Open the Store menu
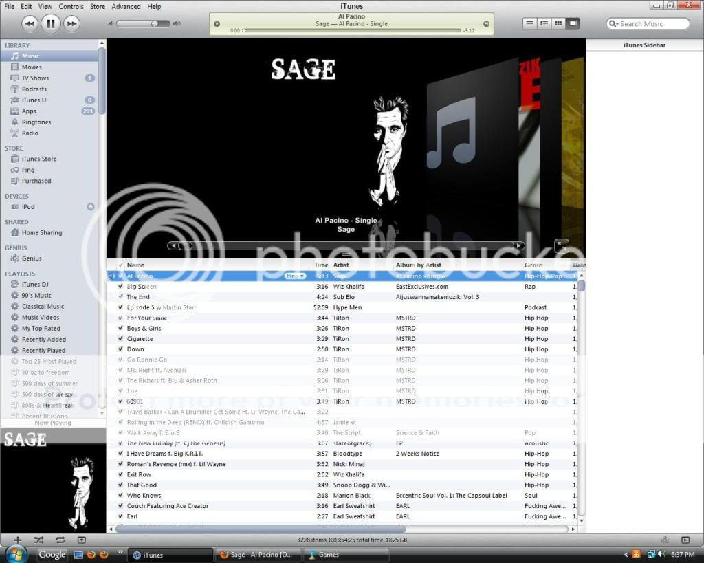The height and width of the screenshot is (563, 704). click(97, 6)
